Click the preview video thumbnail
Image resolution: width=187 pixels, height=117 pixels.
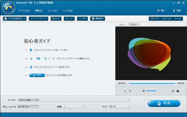(x=151, y=53)
